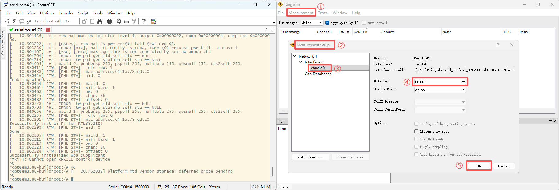Click the keyboard keymap icon in SecureCRT

[x=127, y=21]
